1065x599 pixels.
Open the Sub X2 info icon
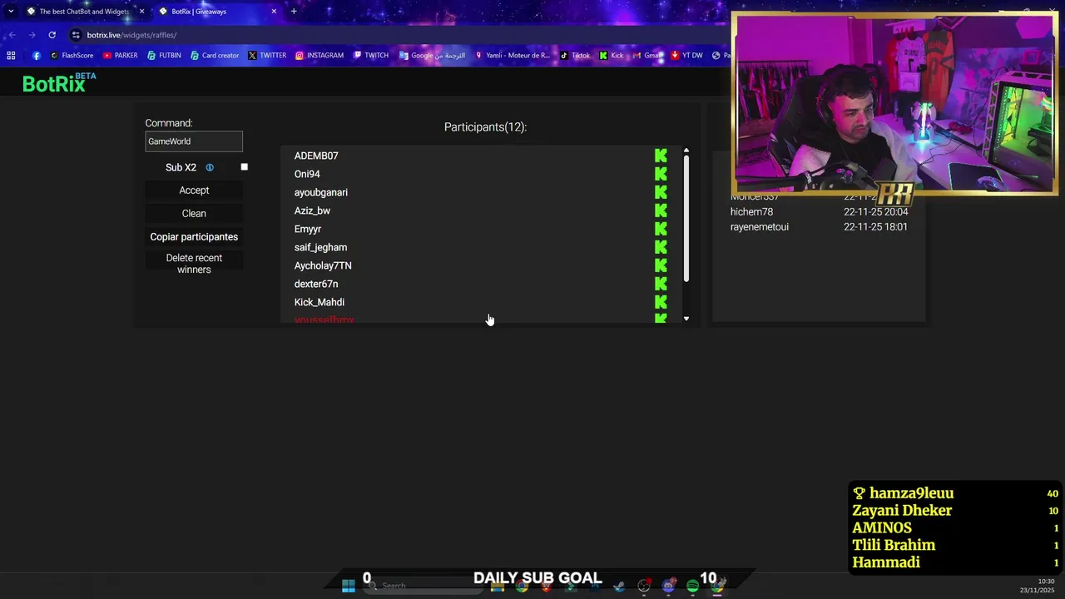pyautogui.click(x=210, y=167)
